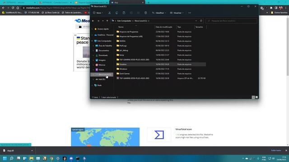
Task: Open recent locations dropdown arrow
Action: [103, 21]
